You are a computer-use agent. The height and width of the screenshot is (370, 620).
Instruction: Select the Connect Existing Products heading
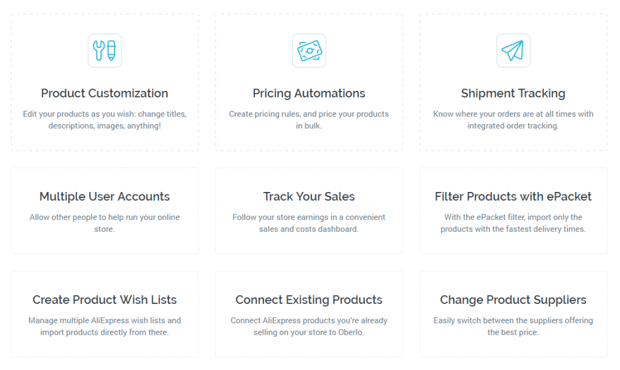(x=309, y=300)
